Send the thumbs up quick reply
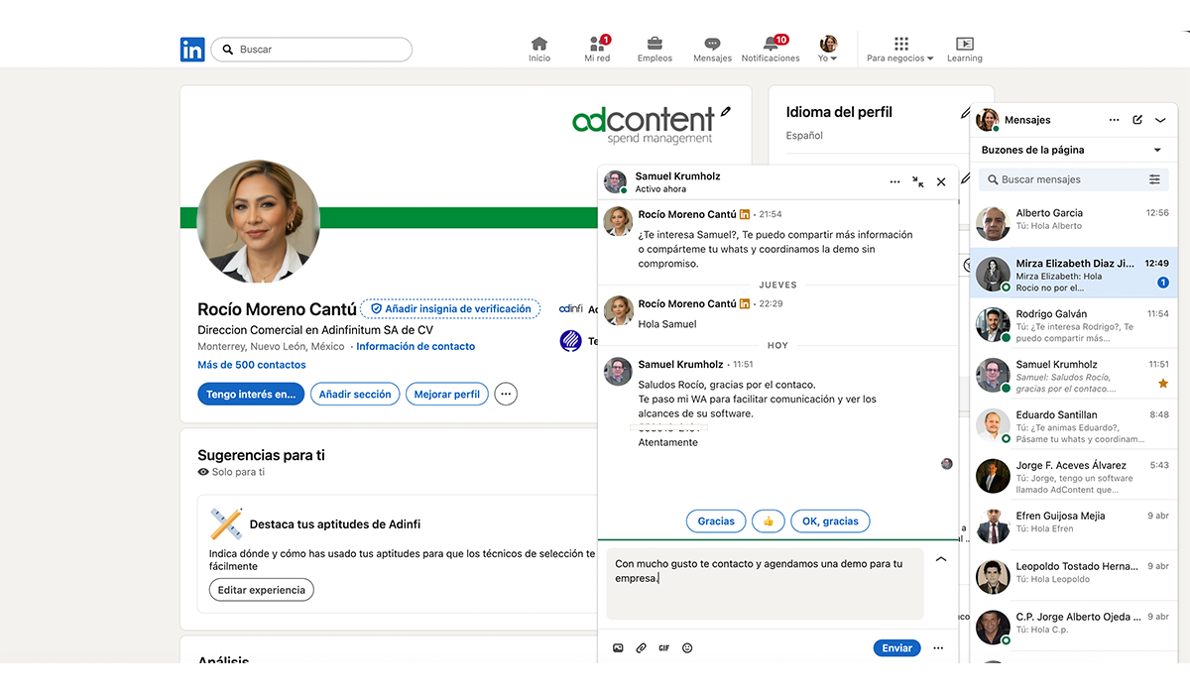The width and height of the screenshot is (1190, 694). pyautogui.click(x=769, y=520)
